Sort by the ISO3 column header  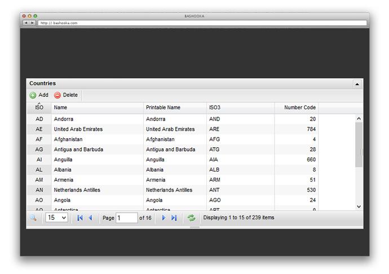coord(240,108)
